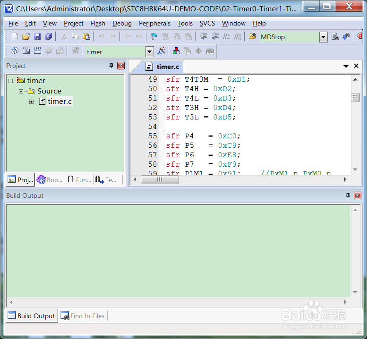367x339 pixels.
Task: Open the MDStop find combo box dropdown arrow
Action: pyautogui.click(x=323, y=37)
